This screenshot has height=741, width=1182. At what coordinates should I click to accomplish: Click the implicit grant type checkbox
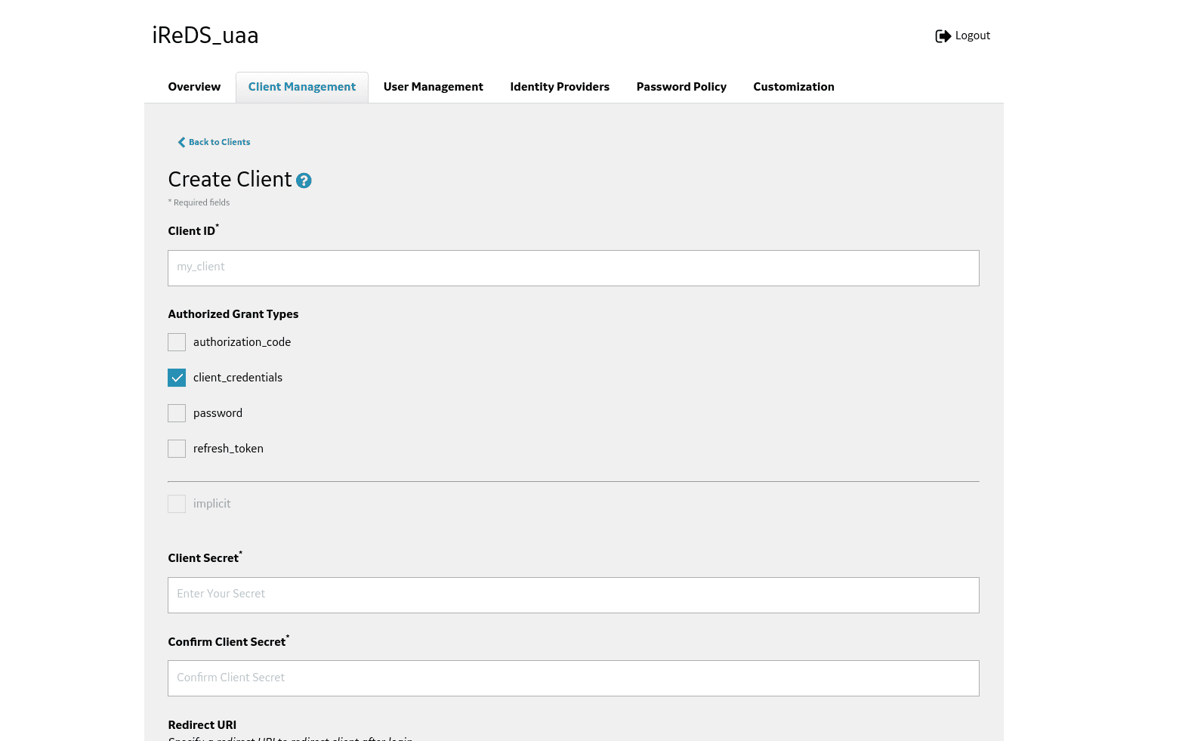[176, 503]
